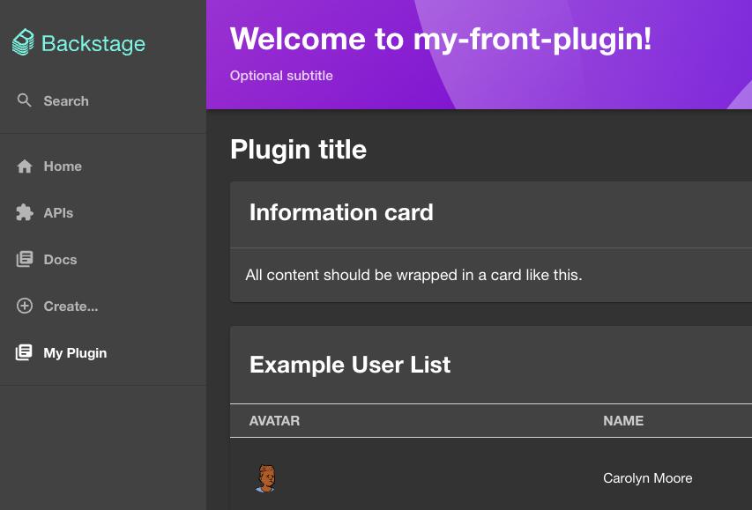Open Search in the sidebar
This screenshot has width=752, height=510.
click(66, 101)
